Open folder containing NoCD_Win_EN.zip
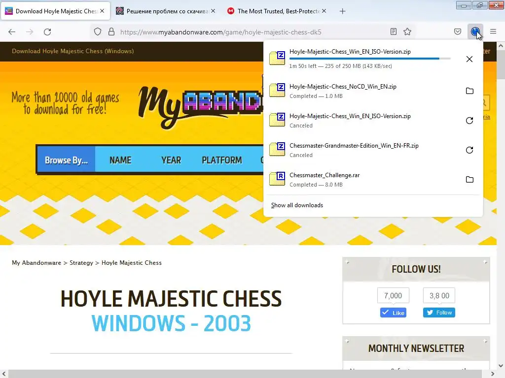The height and width of the screenshot is (378, 505). coord(469,91)
